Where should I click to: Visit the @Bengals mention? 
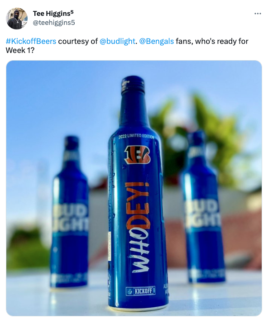coord(157,41)
